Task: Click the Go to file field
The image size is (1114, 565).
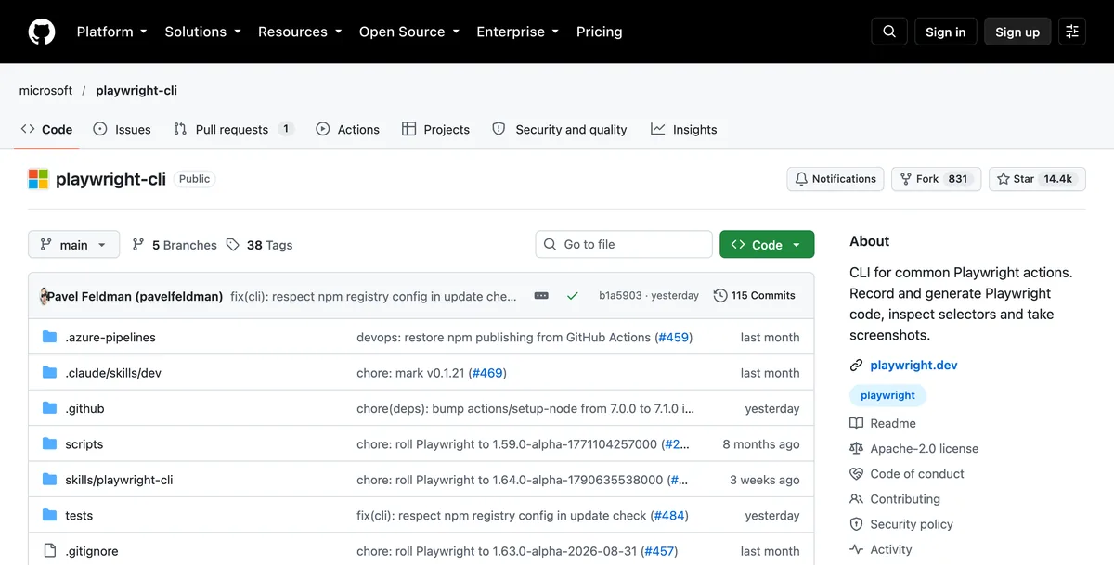Action: [624, 245]
